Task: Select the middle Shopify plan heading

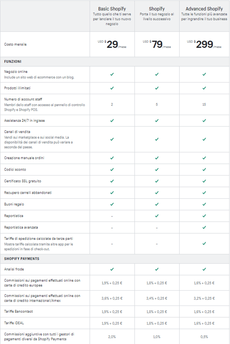Action: pyautogui.click(x=157, y=9)
